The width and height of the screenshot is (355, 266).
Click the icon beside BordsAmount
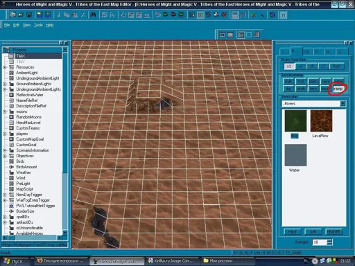(x=11, y=167)
